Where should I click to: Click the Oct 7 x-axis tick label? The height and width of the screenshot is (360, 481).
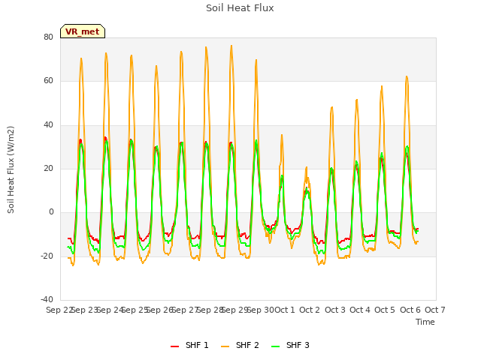[x=435, y=310]
